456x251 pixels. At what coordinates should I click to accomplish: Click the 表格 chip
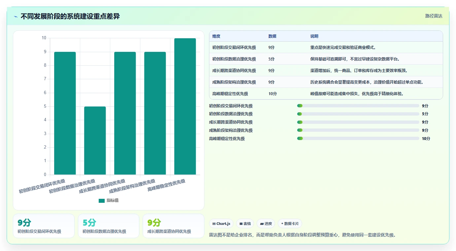click(245, 224)
